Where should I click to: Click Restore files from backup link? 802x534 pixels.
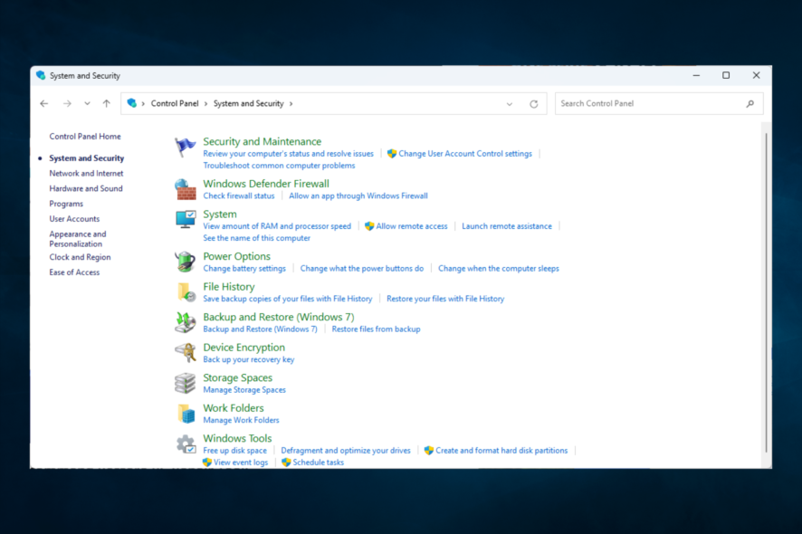click(376, 329)
